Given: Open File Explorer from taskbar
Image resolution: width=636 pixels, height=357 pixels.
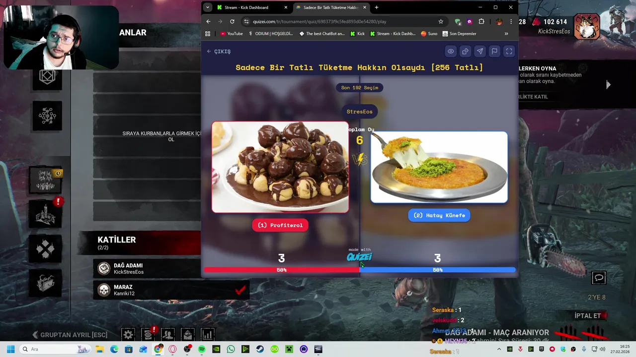Looking at the screenshot, I should click(x=99, y=349).
